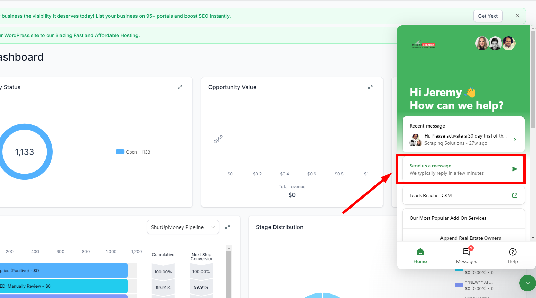Collapse the chat widget with the green round button
The width and height of the screenshot is (536, 298).
click(x=528, y=283)
